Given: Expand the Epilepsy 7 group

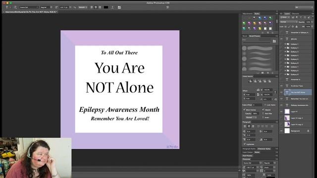Looking at the screenshot, I should 285,67.
